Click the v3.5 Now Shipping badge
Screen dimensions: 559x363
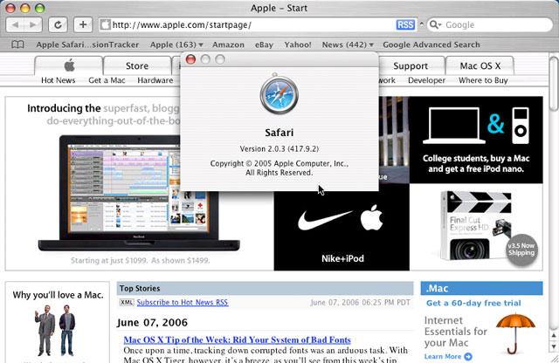tap(521, 250)
